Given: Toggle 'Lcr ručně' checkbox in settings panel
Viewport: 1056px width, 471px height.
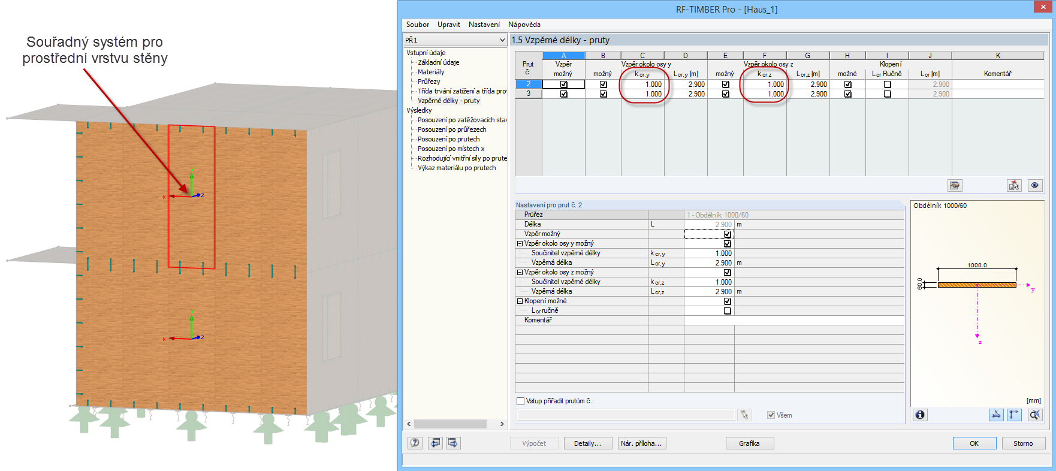Looking at the screenshot, I should (x=727, y=311).
